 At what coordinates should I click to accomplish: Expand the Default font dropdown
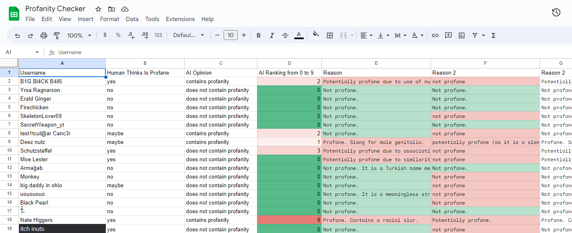pos(188,35)
